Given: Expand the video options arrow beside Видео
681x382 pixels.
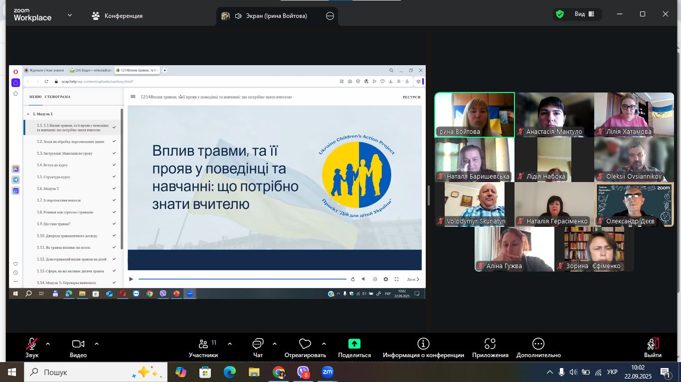Looking at the screenshot, I should pyautogui.click(x=97, y=344).
